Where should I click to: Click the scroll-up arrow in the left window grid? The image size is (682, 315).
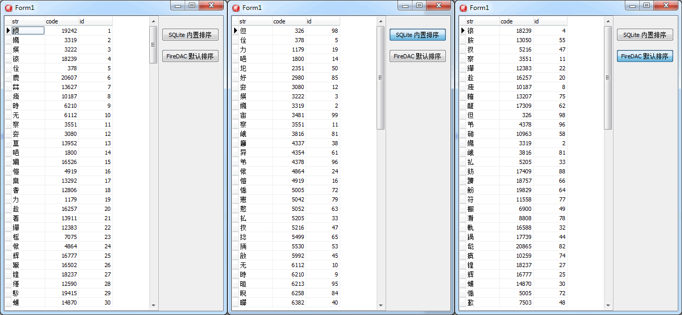point(153,21)
